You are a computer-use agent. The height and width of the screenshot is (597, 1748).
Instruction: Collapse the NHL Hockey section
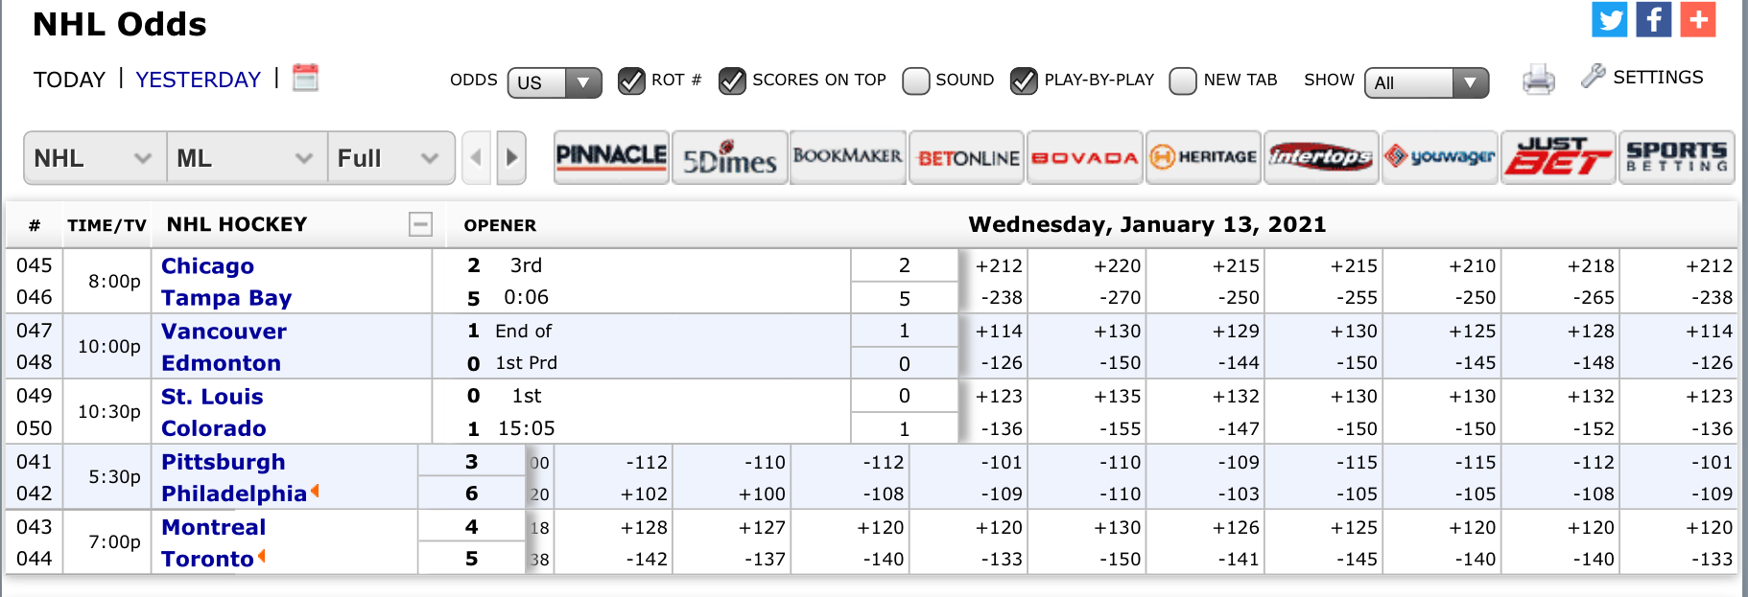pyautogui.click(x=420, y=224)
